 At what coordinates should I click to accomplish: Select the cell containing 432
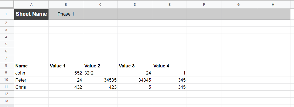click(x=66, y=87)
